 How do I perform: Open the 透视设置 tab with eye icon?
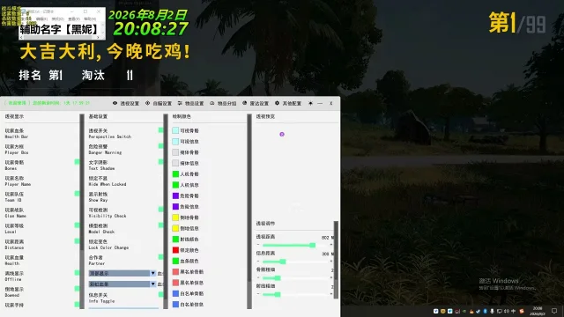click(x=126, y=103)
